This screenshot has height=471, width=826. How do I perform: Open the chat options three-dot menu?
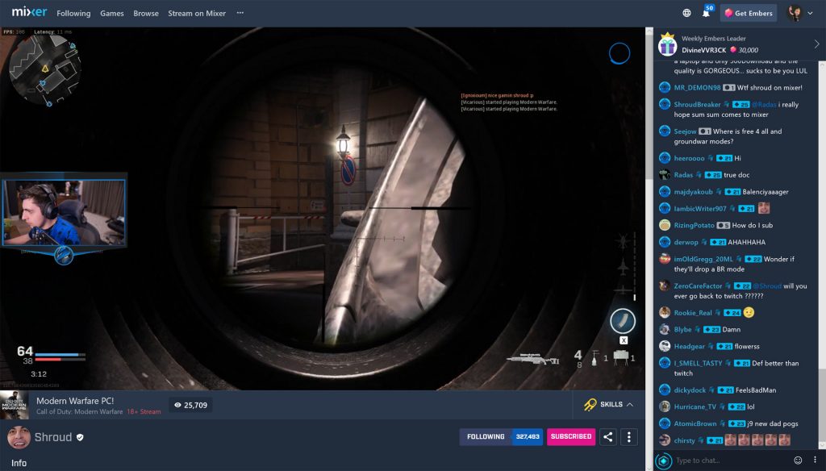815,460
